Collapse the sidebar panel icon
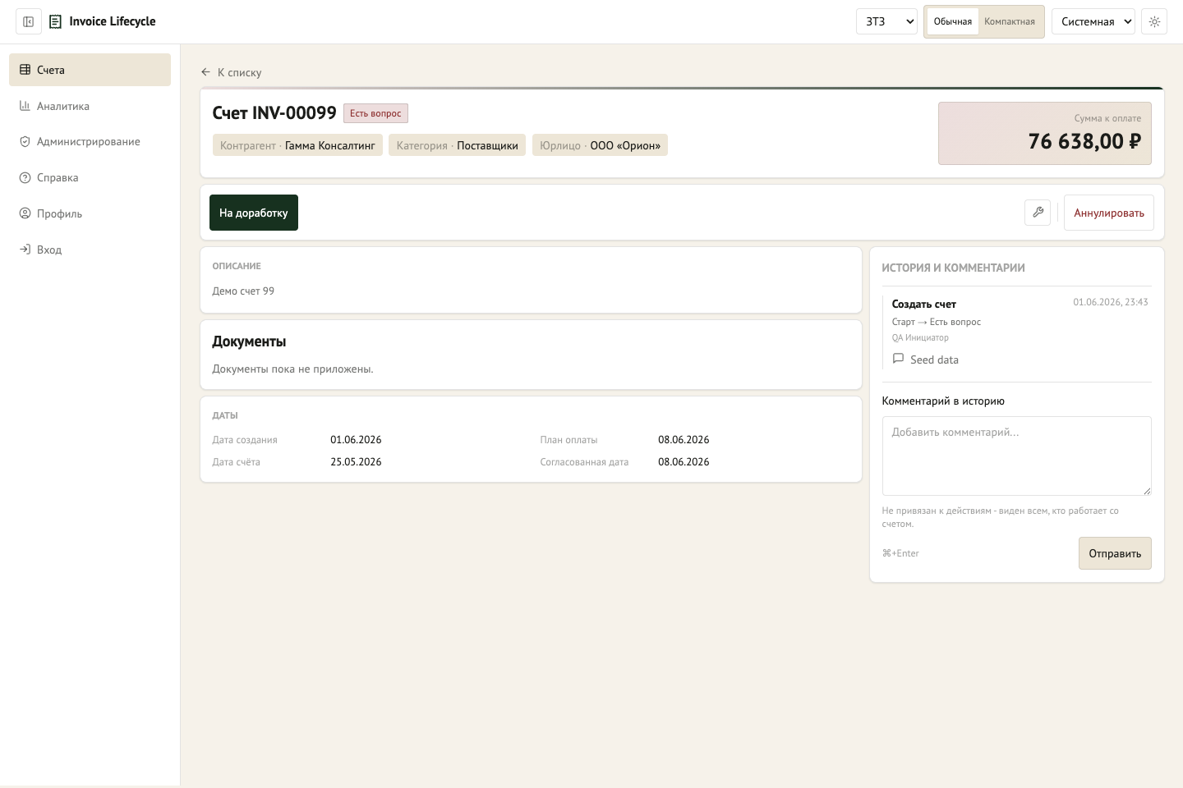This screenshot has height=788, width=1183. [28, 21]
